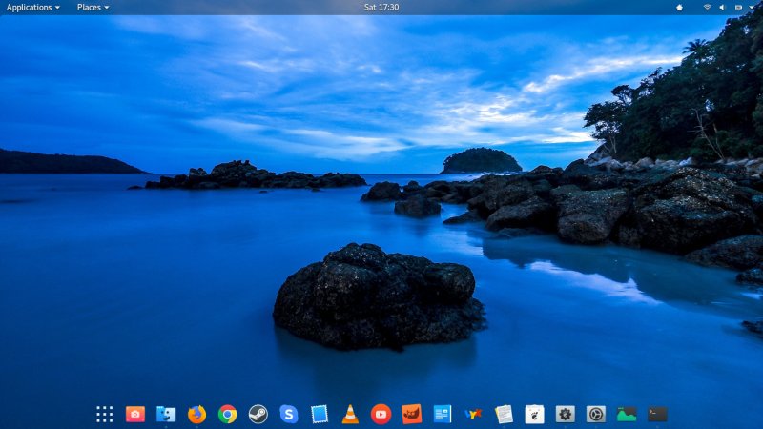Open the Files manager from the dock
763x429 pixels.
[166, 414]
